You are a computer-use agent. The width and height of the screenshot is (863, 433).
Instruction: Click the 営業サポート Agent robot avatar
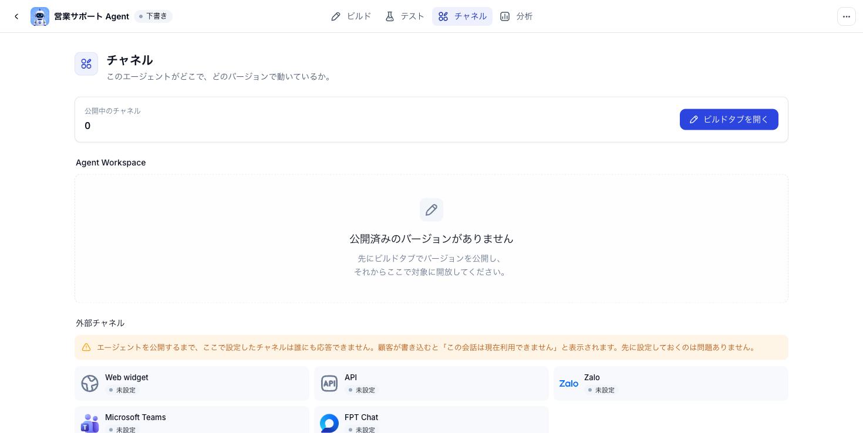40,16
